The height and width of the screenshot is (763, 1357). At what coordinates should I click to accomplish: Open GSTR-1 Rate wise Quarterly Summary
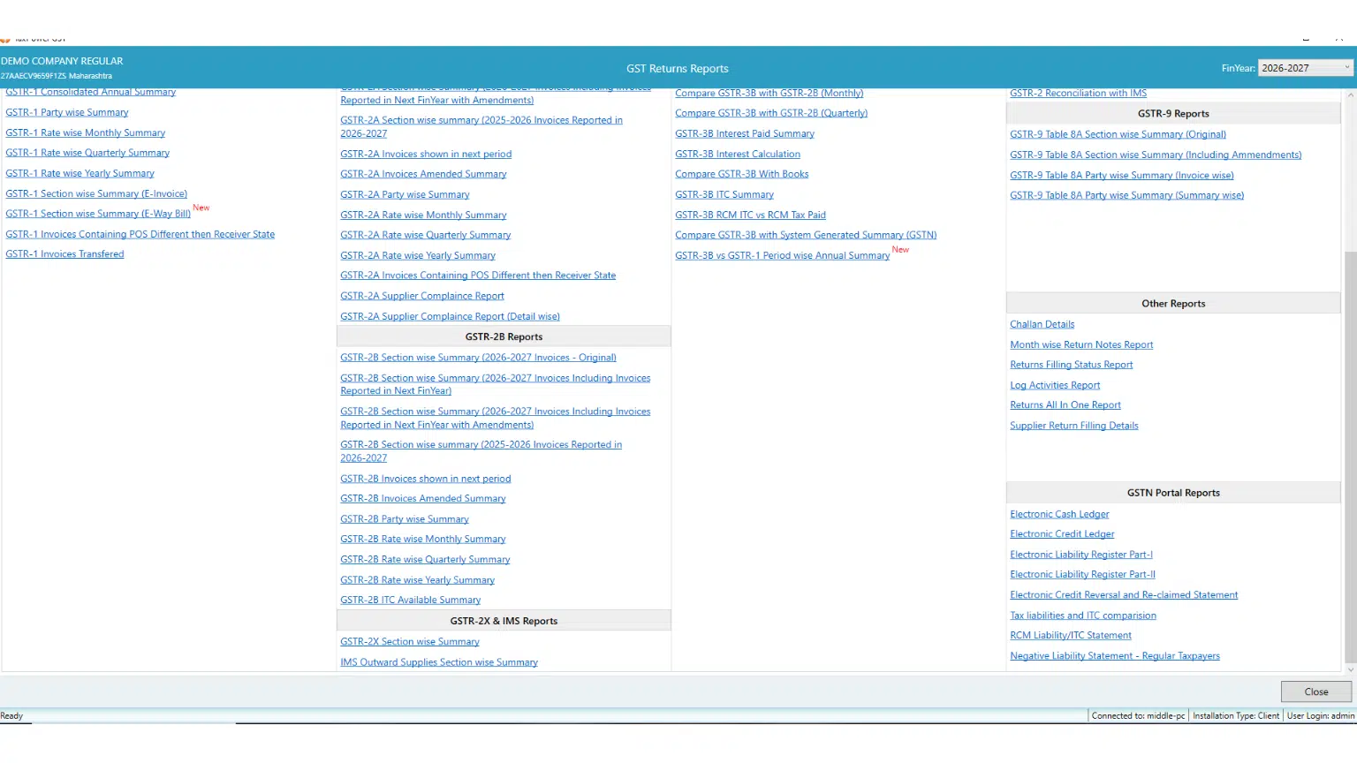87,153
